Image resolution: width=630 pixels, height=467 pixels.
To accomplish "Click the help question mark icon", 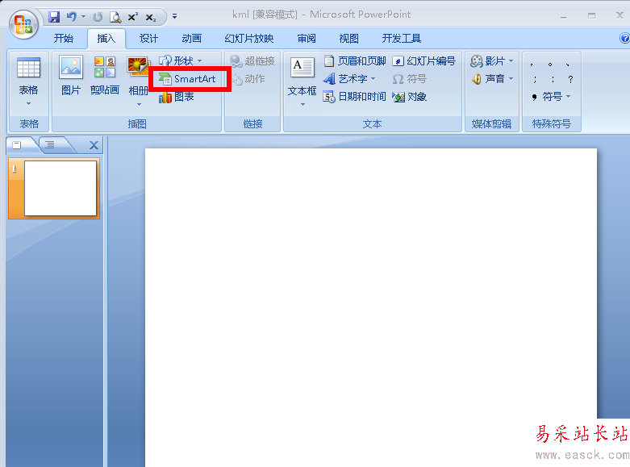I will (624, 38).
